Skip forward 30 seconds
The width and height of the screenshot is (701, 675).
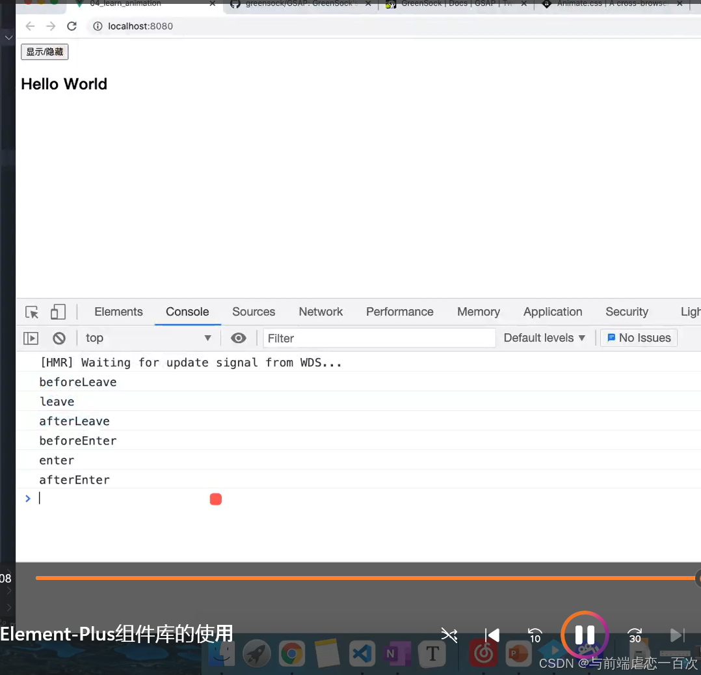[x=635, y=635]
